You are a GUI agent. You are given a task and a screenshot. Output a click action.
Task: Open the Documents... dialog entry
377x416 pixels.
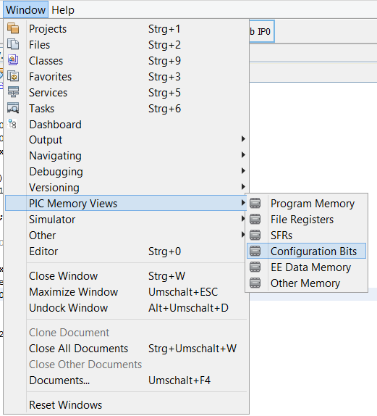(126, 380)
